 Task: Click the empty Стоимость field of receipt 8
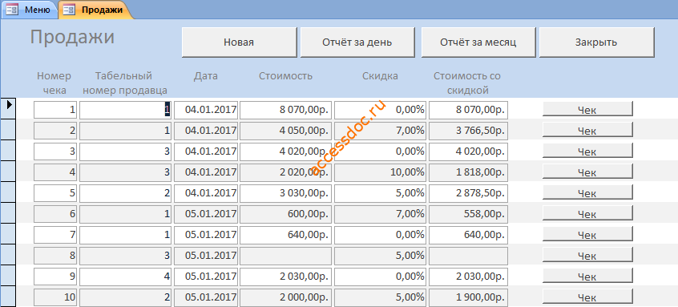click(x=286, y=256)
